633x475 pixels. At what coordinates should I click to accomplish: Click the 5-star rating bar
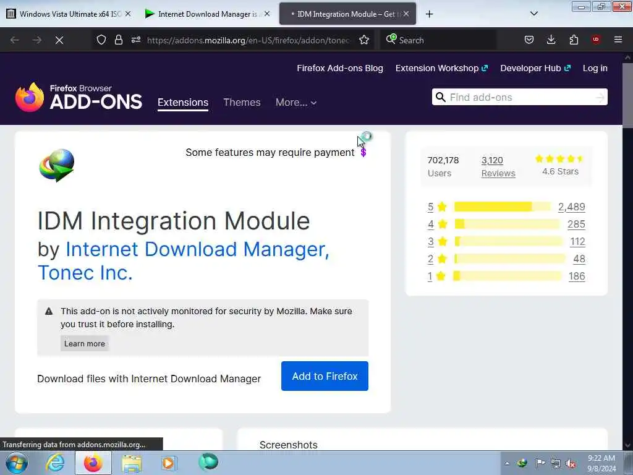pyautogui.click(x=502, y=207)
